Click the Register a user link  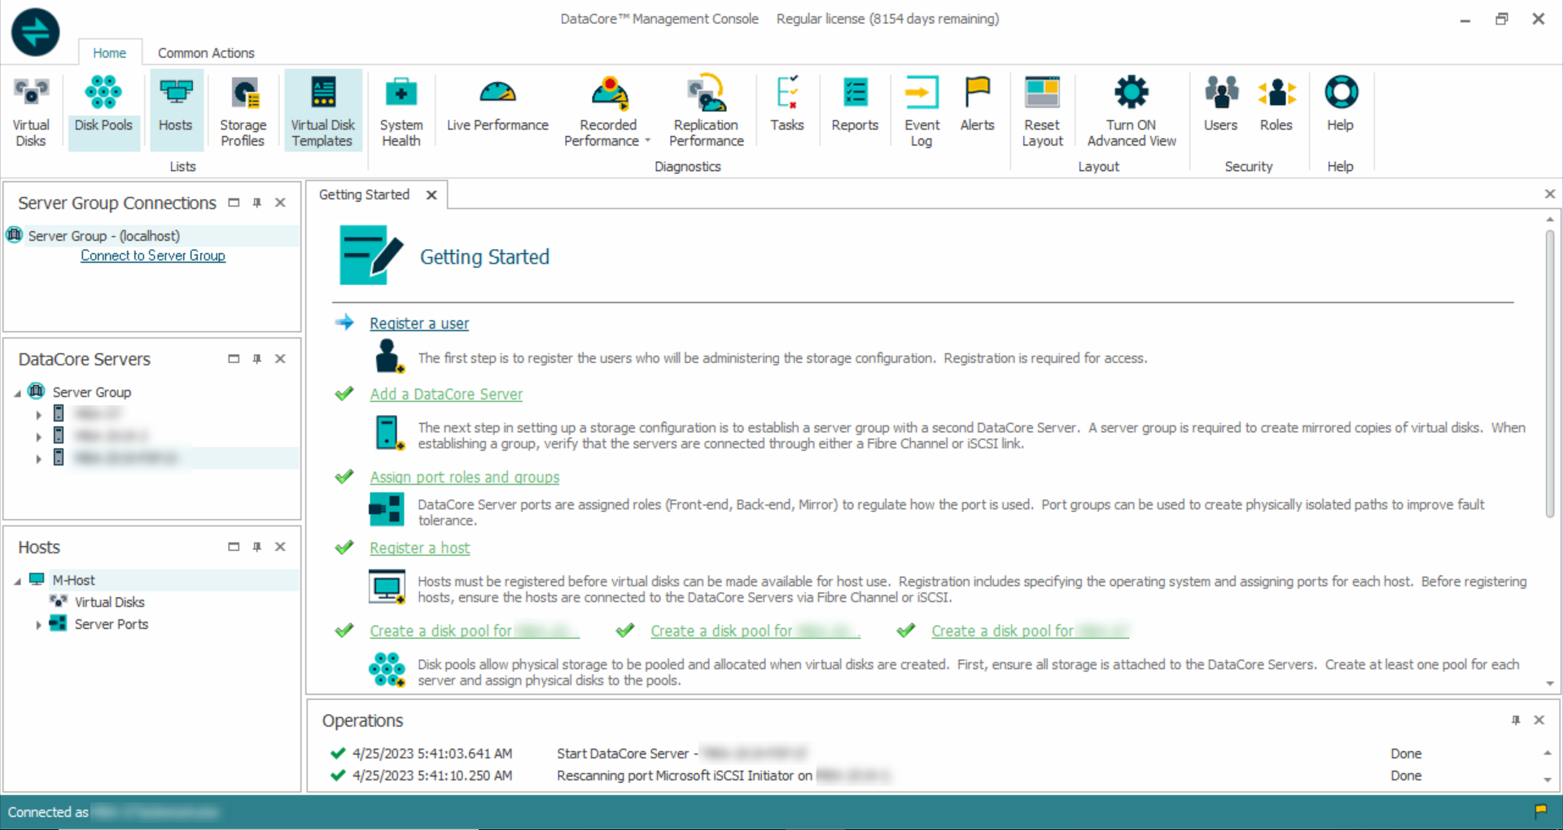tap(419, 323)
